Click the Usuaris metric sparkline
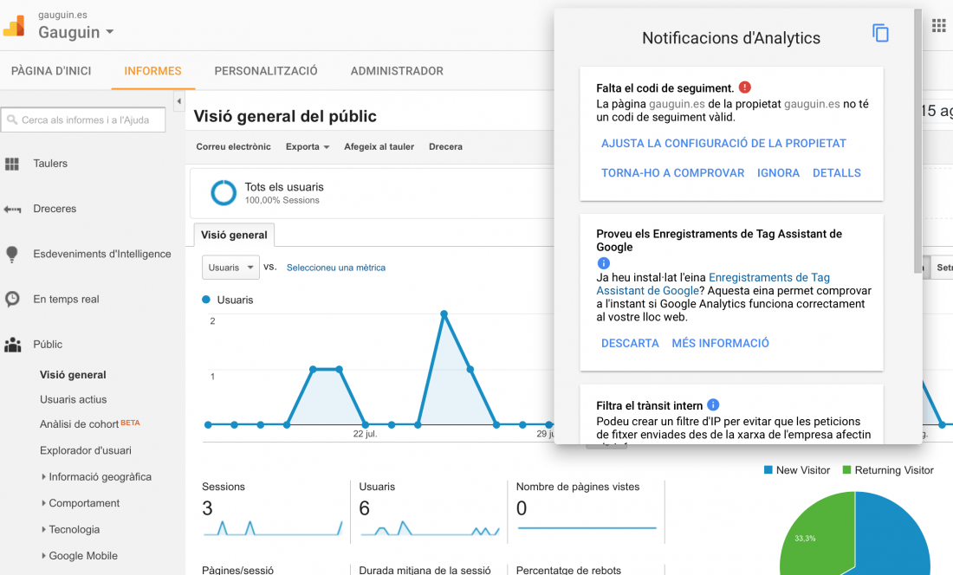The width and height of the screenshot is (953, 575). (x=430, y=527)
